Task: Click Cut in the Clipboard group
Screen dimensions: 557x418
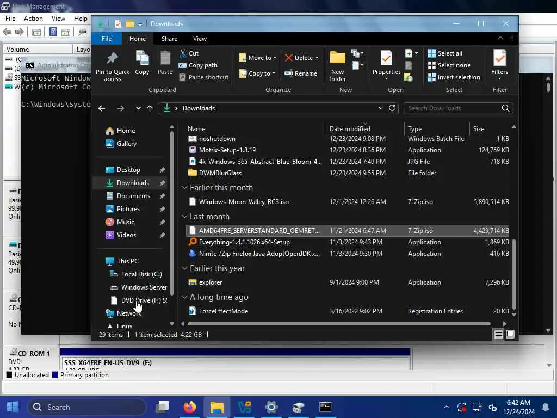Action: coord(189,53)
